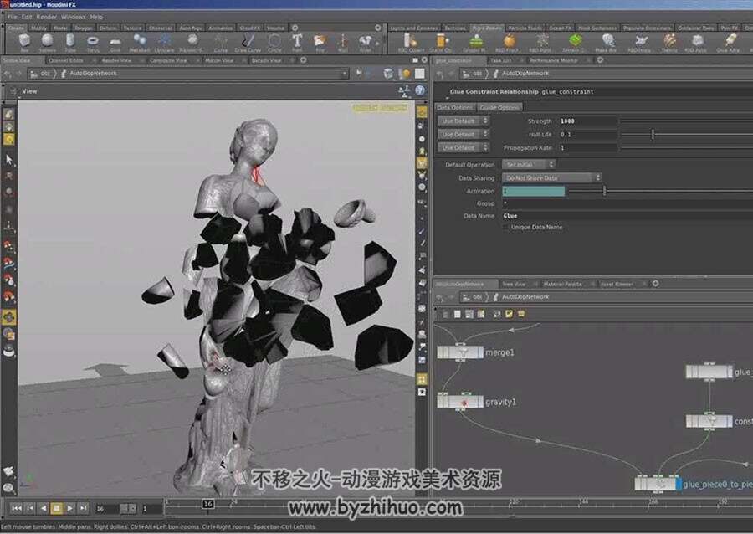This screenshot has height=534, width=753.
Task: Click the Glue Adjacent shelf tool
Action: 728,44
